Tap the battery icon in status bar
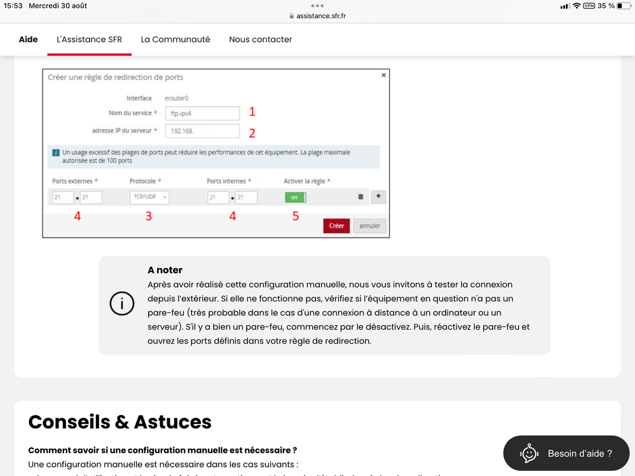 click(623, 6)
